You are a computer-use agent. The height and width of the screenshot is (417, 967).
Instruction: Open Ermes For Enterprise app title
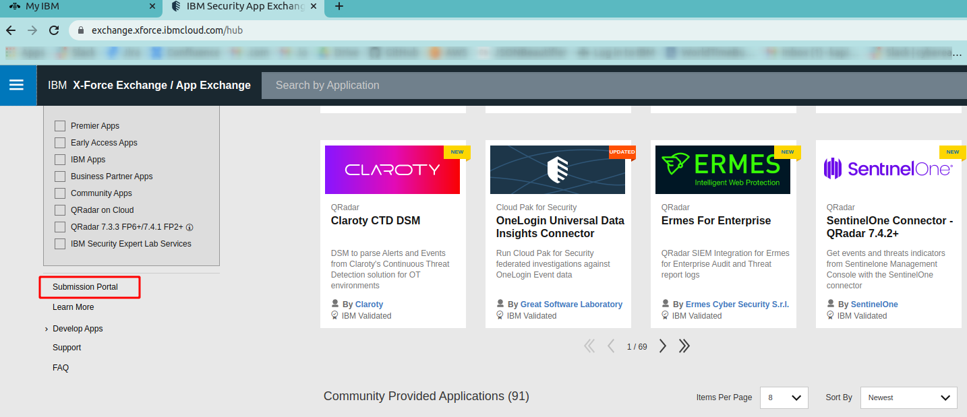pos(716,221)
